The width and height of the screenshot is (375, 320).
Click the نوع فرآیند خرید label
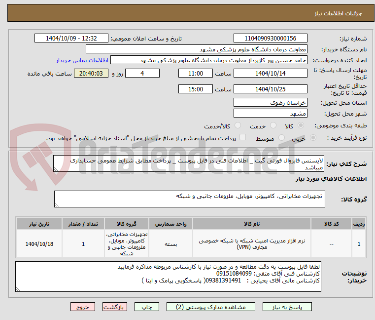347,138
